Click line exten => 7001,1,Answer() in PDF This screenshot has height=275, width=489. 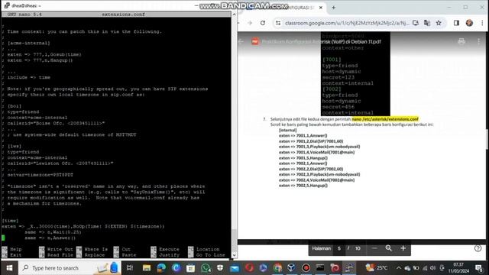[303, 136]
